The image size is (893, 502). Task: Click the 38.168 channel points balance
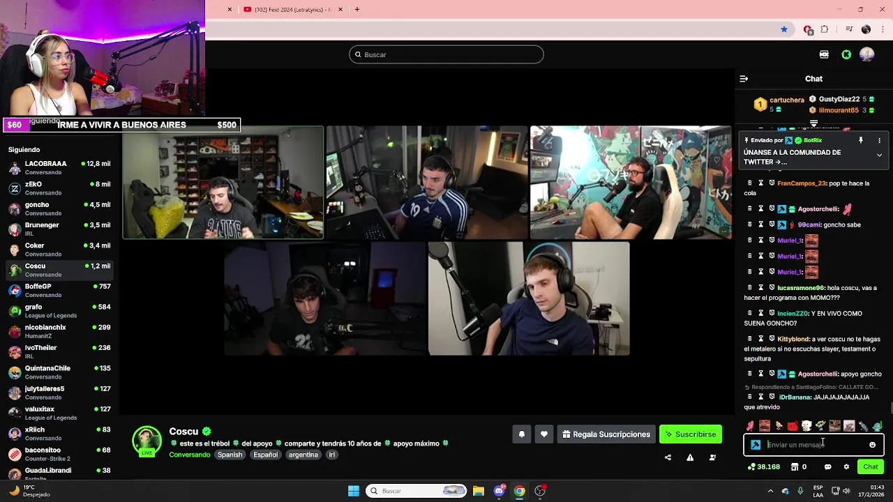(763, 467)
